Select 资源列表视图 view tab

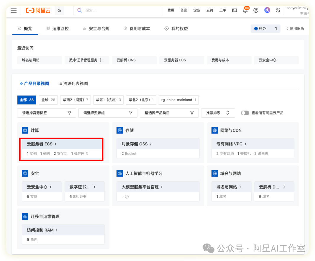click(73, 83)
